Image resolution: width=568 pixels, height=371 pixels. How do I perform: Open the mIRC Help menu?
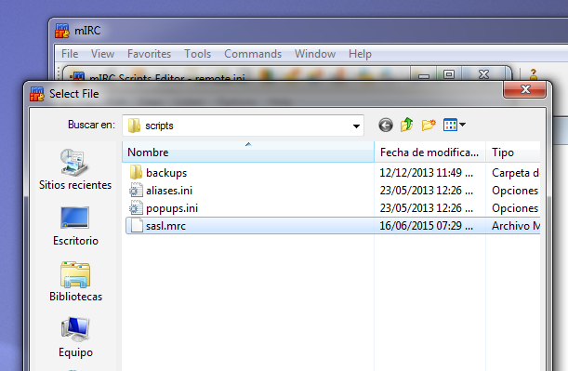click(x=360, y=54)
